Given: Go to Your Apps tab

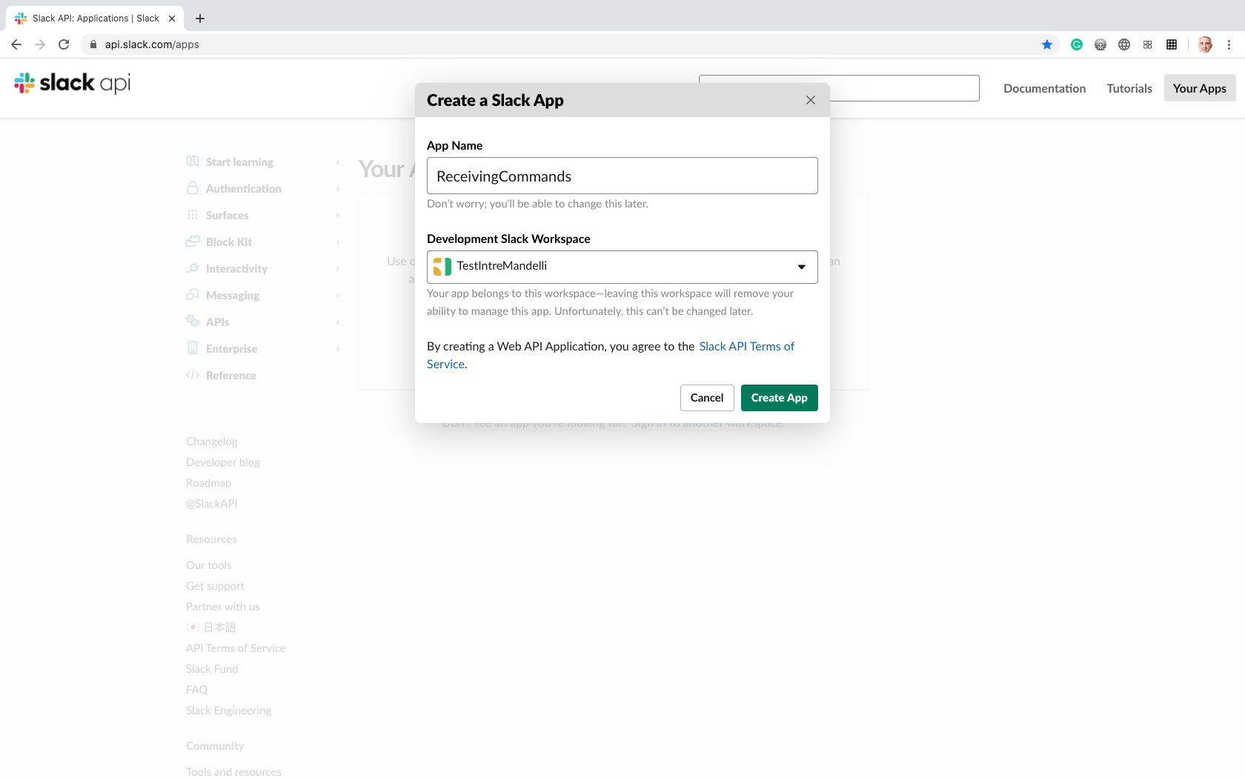Looking at the screenshot, I should point(1200,88).
